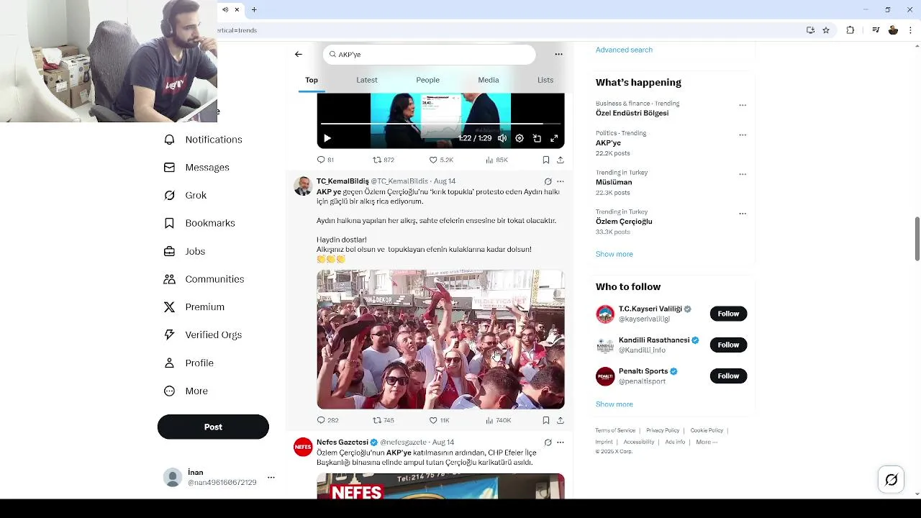Follow T.C.Kayseri Valiliği

(x=728, y=314)
